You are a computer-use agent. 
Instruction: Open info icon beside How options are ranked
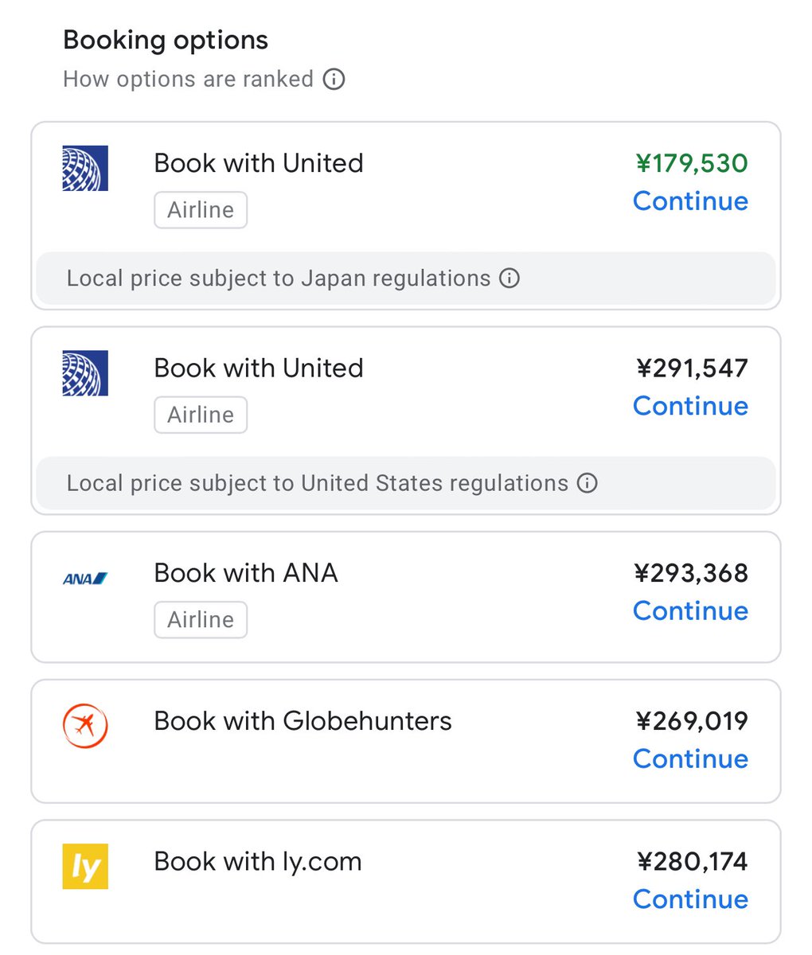coord(334,80)
